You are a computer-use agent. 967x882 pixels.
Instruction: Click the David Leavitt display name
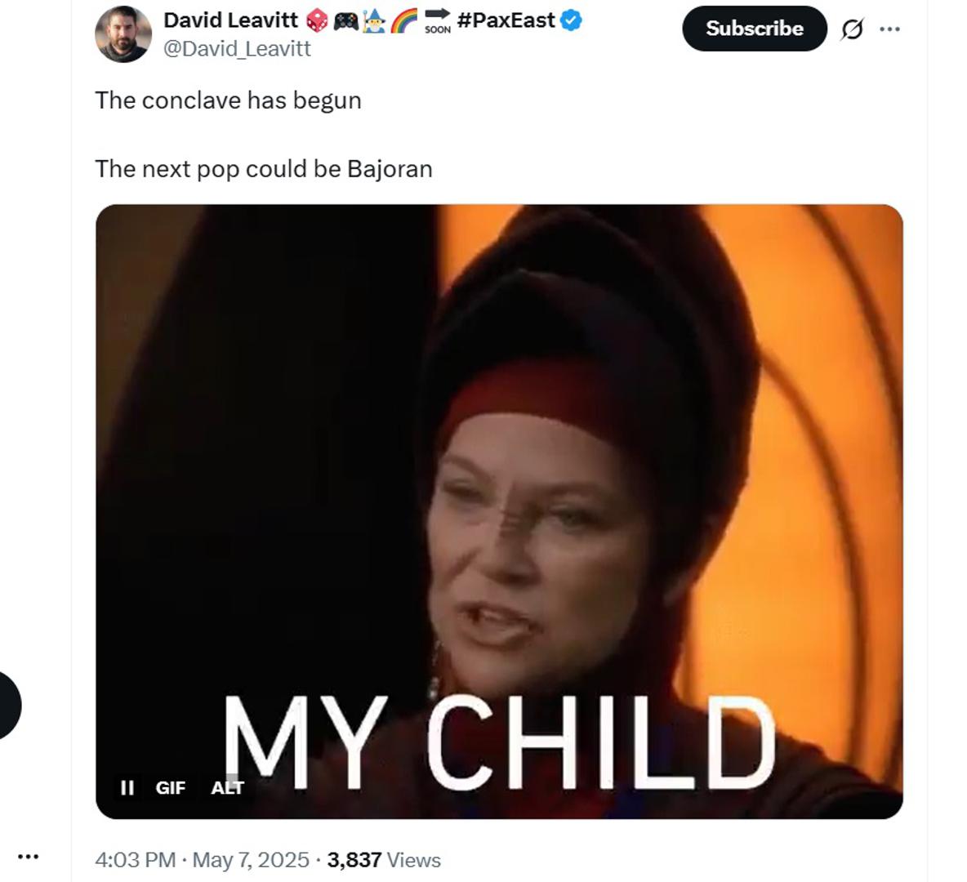230,20
